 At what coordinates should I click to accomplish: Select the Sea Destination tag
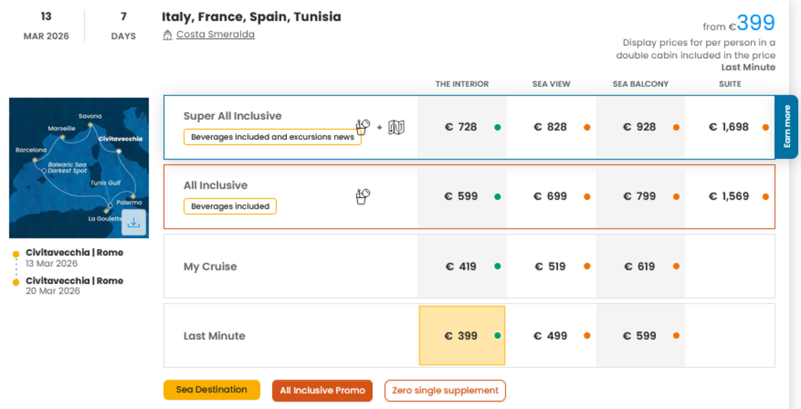click(212, 390)
